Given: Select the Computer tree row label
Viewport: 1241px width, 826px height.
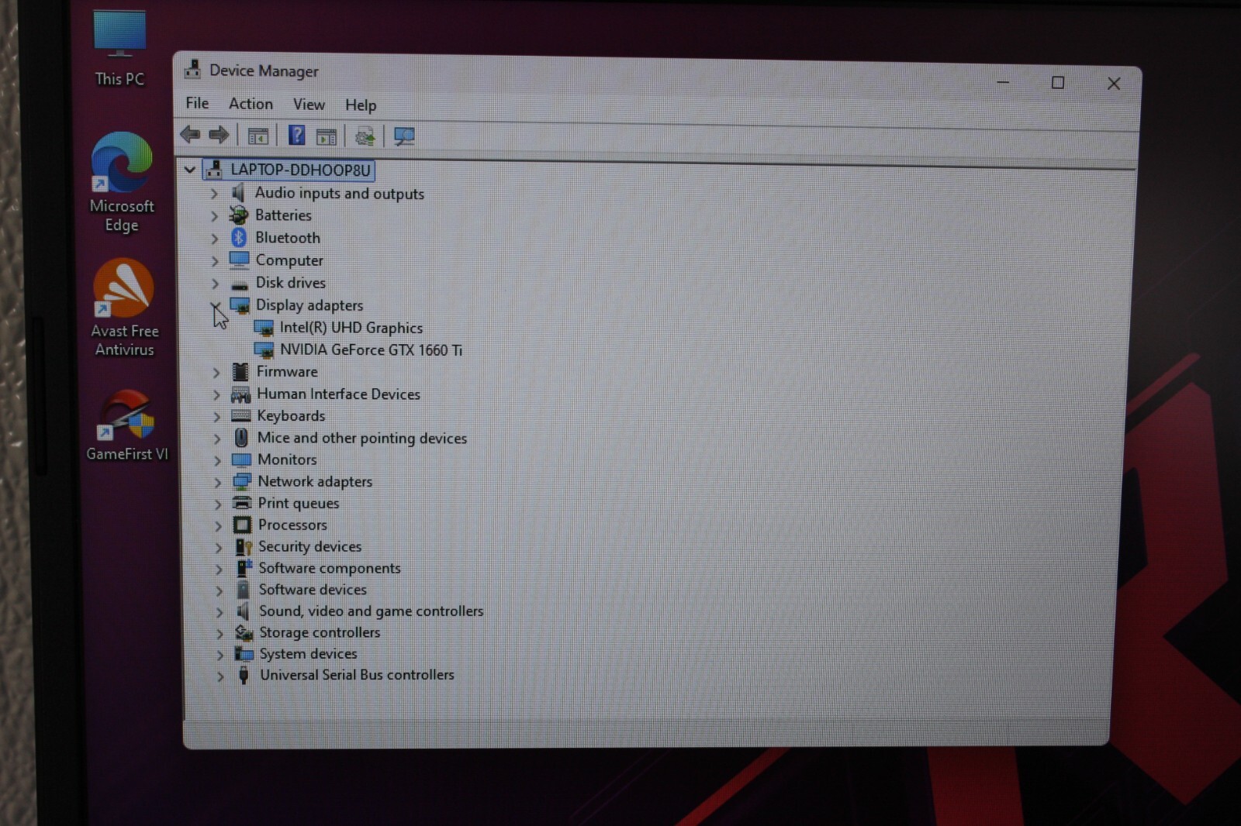Looking at the screenshot, I should coord(289,260).
